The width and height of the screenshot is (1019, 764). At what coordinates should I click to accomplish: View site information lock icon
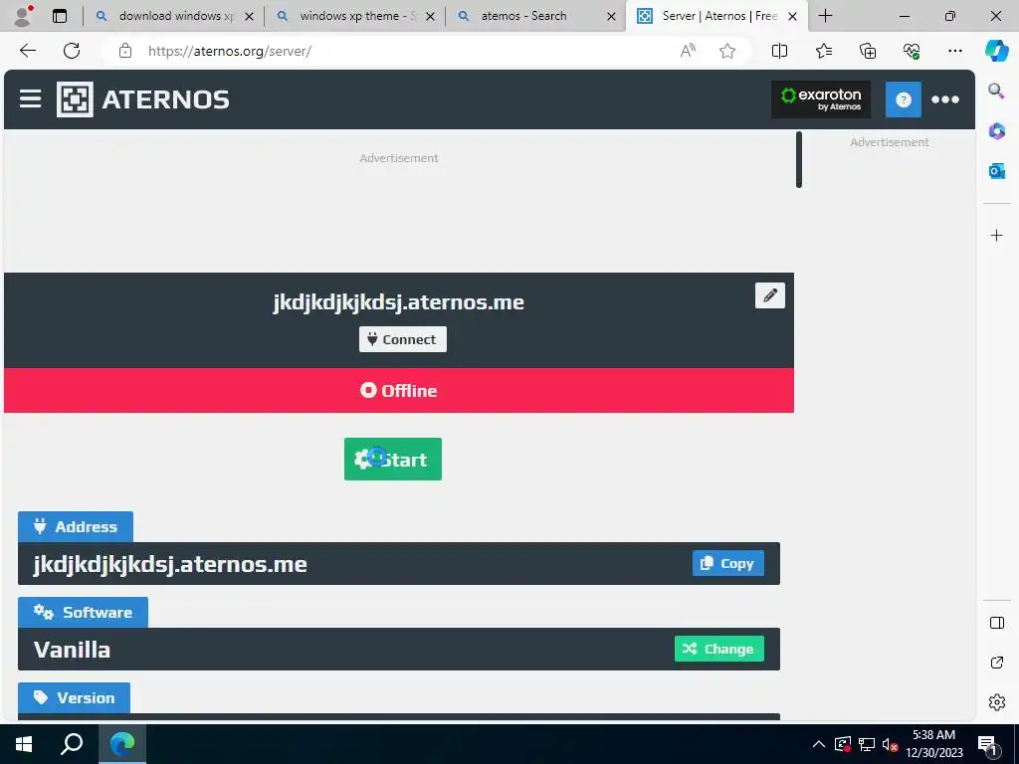125,51
